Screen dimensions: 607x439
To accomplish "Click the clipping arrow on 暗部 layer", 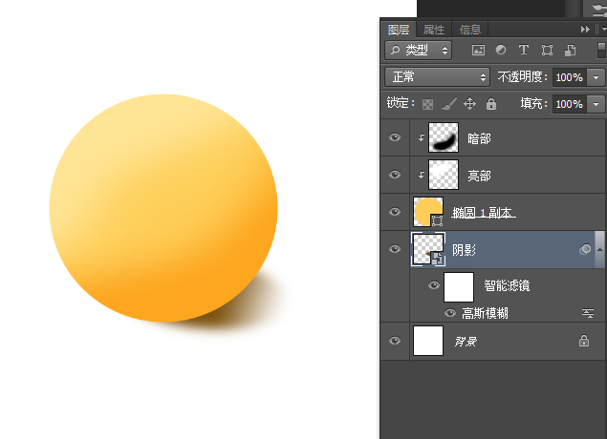I will (x=422, y=137).
